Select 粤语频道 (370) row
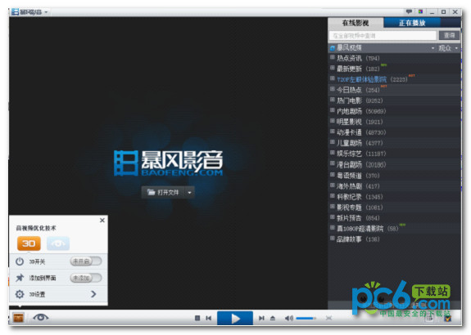The image size is (471, 335). pyautogui.click(x=394, y=176)
